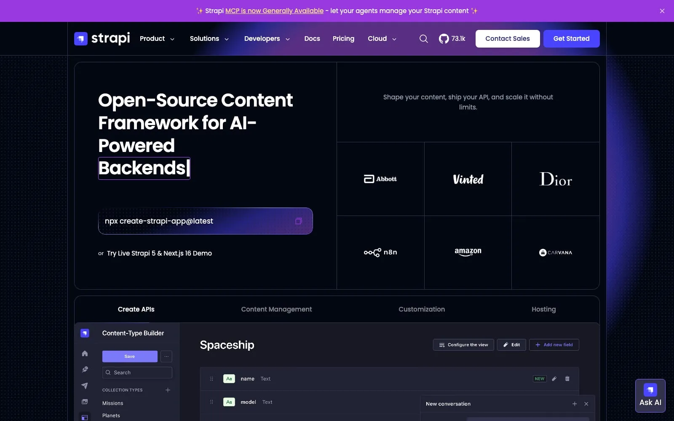This screenshot has width=674, height=421.
Task: Edit the name field with pencil icon
Action: point(554,378)
